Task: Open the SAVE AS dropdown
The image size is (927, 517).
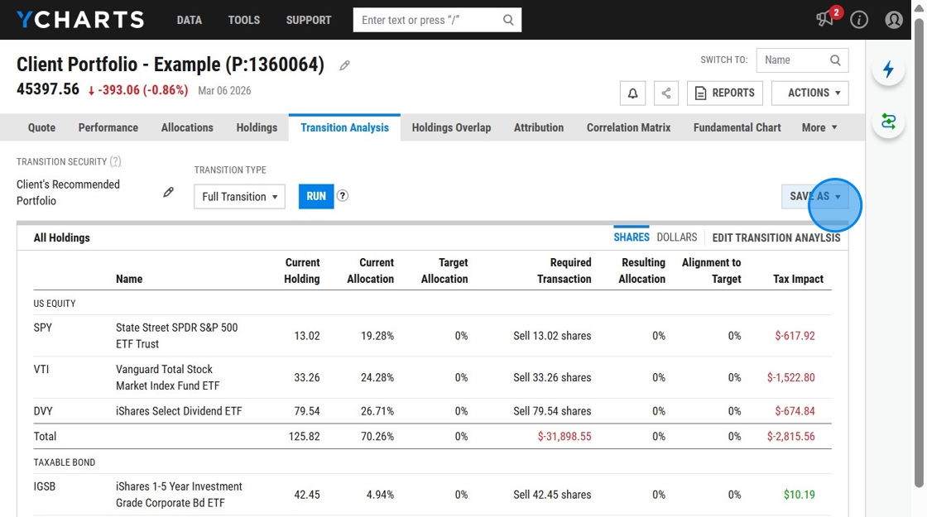Action: pyautogui.click(x=814, y=196)
